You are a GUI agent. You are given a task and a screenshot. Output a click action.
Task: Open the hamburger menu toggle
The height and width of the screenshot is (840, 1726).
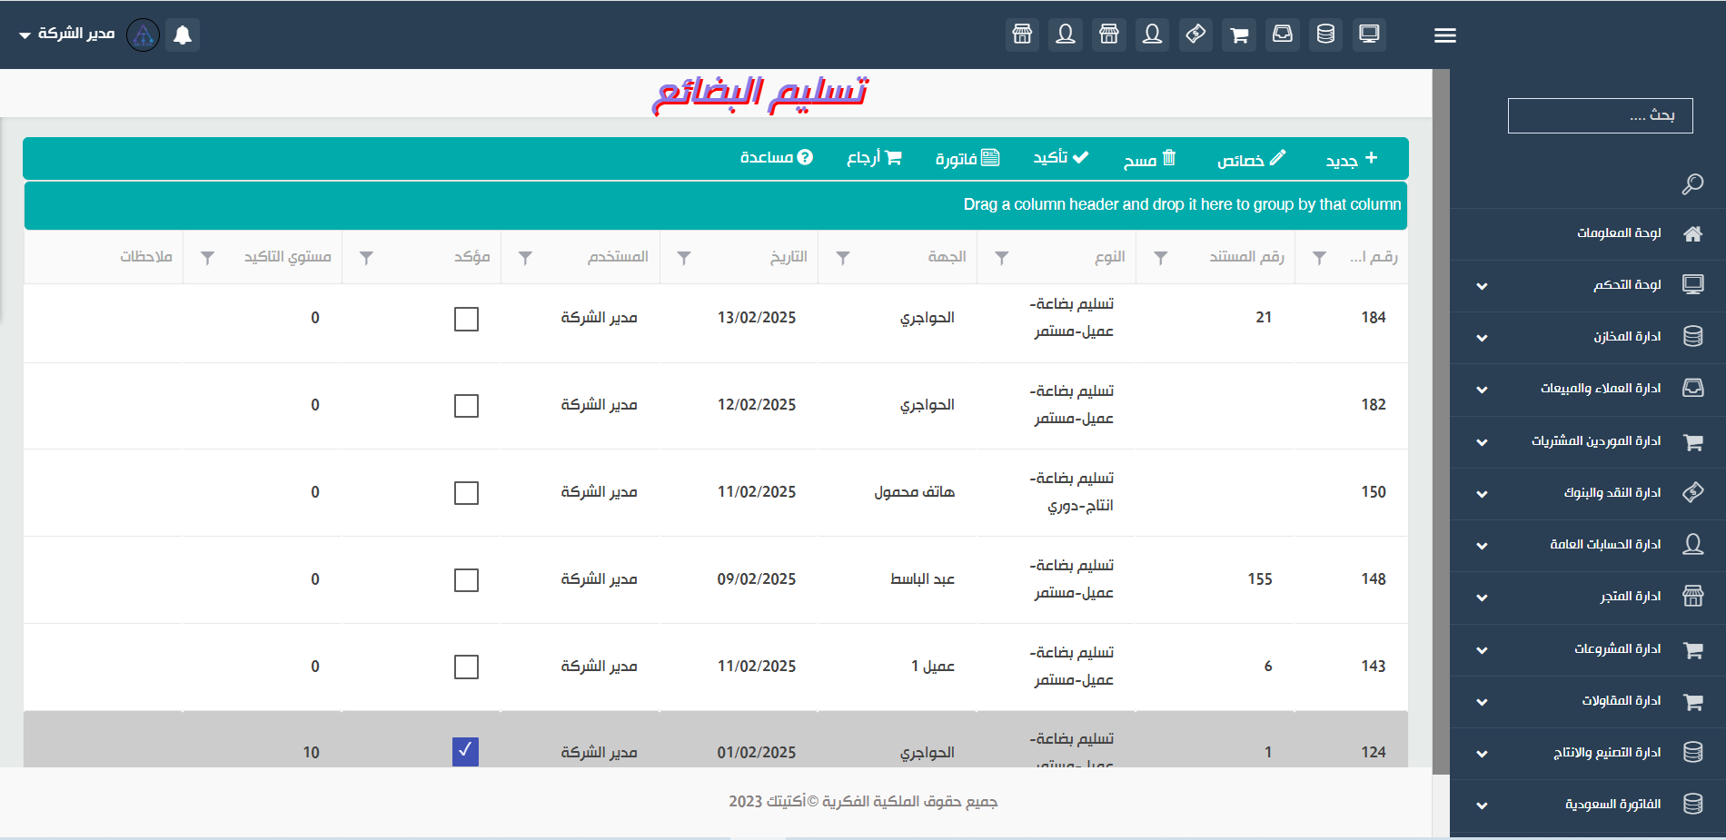(1445, 35)
